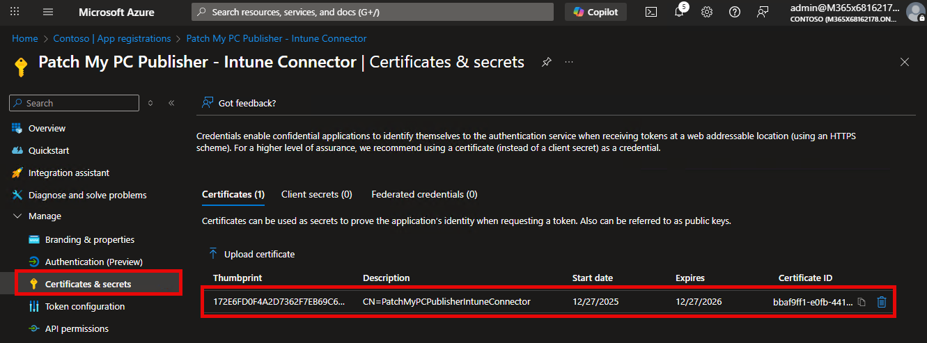This screenshot has width=927, height=343.
Task: Launch Cloud Shell from header
Action: pos(651,12)
